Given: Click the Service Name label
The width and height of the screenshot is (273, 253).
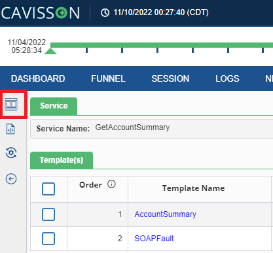Looking at the screenshot, I should (63, 129).
